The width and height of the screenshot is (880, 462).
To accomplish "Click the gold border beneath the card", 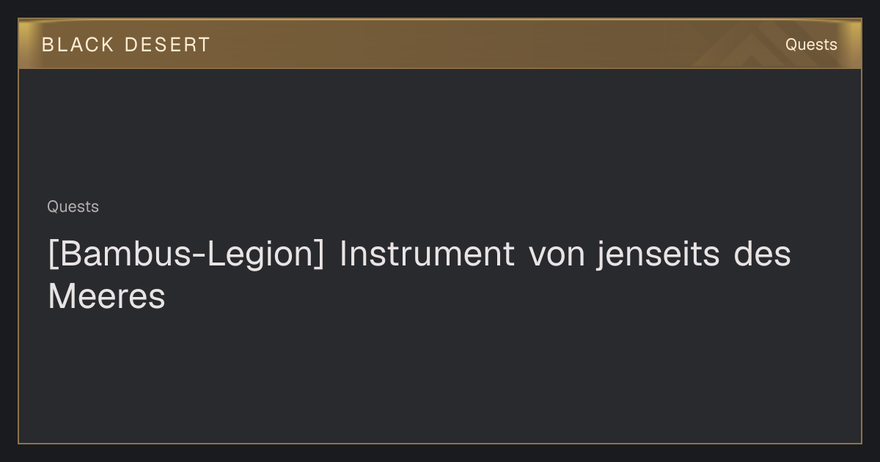I will tap(440, 443).
